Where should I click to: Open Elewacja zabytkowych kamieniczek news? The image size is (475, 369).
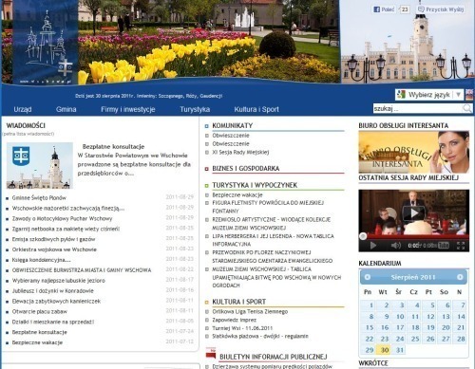(x=56, y=302)
